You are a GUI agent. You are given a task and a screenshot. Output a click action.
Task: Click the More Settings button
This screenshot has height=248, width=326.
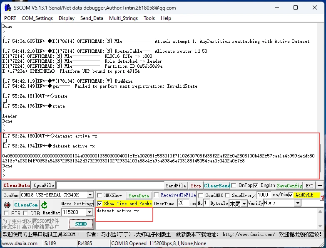tap(77, 204)
